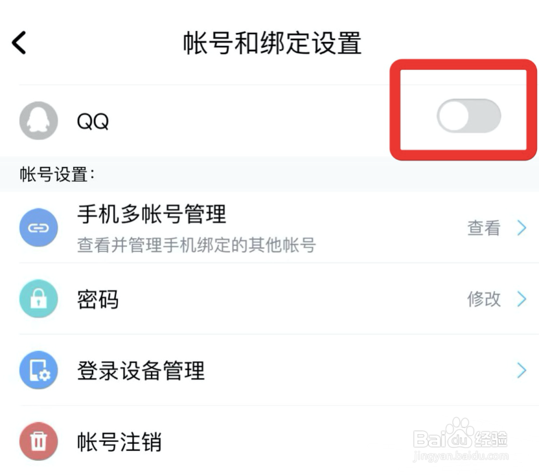Tap the red trash can icon
The image size is (539, 475).
(39, 442)
